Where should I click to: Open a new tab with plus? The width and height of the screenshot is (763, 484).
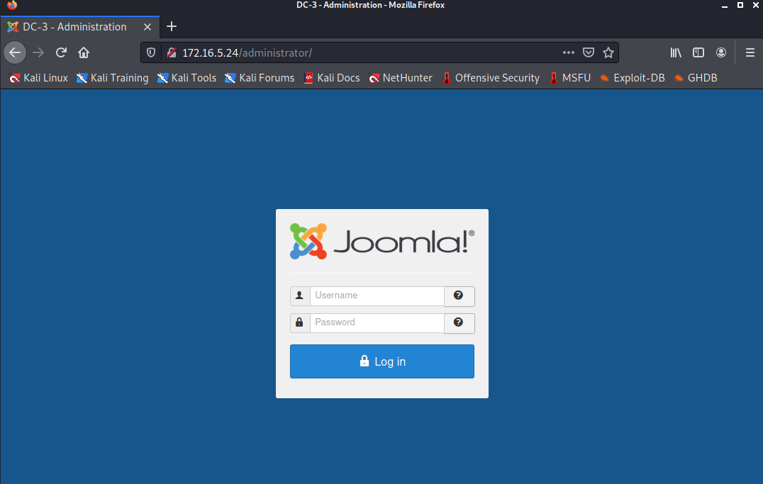coord(172,27)
